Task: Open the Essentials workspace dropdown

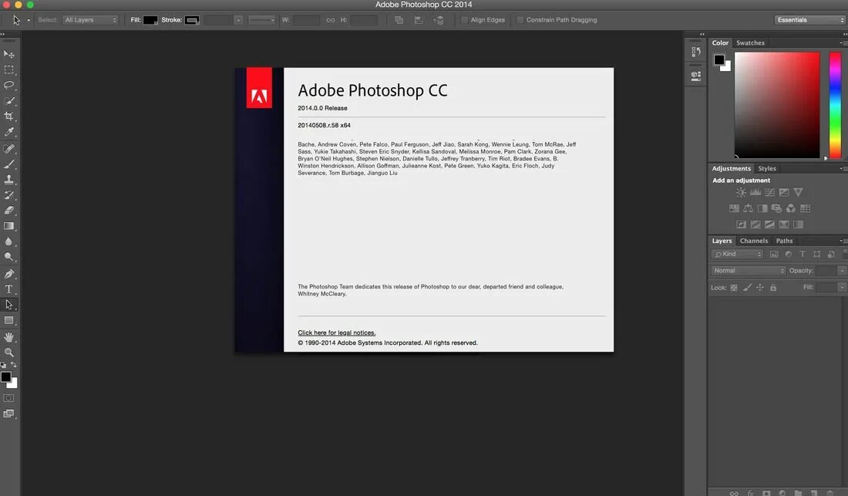Action: point(809,20)
